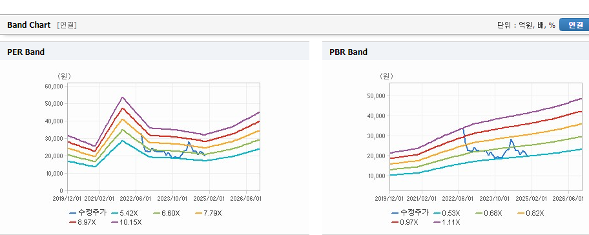Screen dimensions: 589x235
Task: Click the (원) unit label above PER chart
Action: click(x=64, y=76)
